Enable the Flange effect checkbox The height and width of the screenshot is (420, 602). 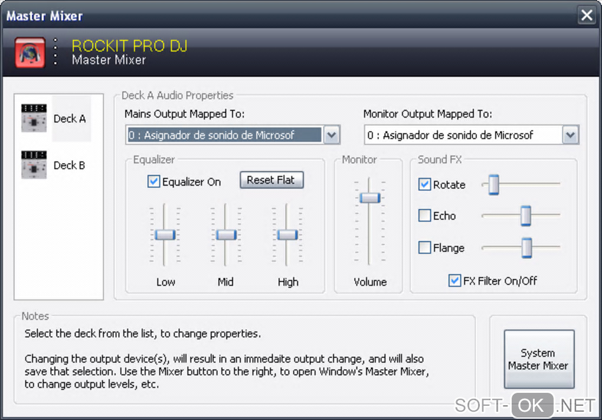point(424,247)
